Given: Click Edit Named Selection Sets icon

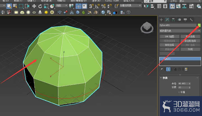Looking at the screenshot, I should point(117,6).
